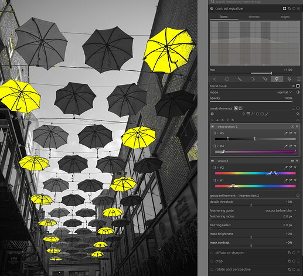Select raster mask icon
This screenshot has width=303, height=276.
[289, 79]
